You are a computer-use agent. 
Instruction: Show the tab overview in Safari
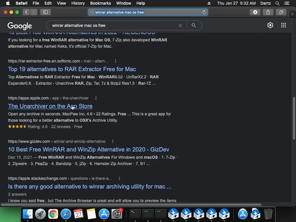pyautogui.click(x=281, y=12)
